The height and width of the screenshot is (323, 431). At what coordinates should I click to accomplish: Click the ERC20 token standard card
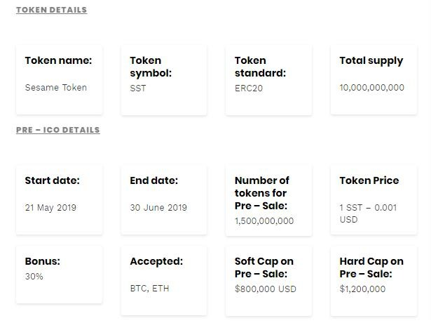(268, 81)
